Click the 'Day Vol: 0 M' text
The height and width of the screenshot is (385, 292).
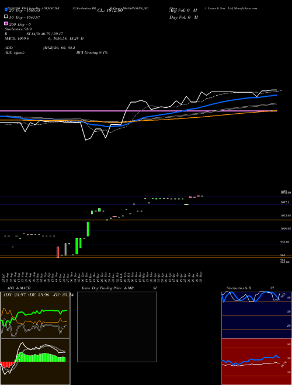[183, 17]
